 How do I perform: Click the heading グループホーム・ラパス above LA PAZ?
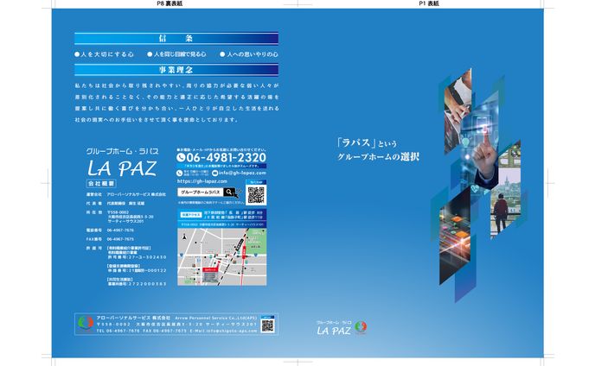tap(122, 151)
